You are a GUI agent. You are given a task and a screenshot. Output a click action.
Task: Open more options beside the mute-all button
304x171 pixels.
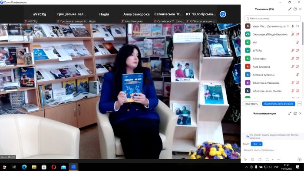(299, 104)
